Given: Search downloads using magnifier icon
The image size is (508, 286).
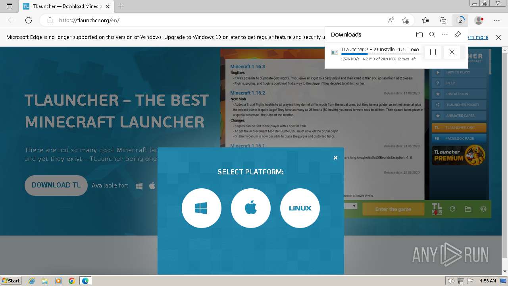Looking at the screenshot, I should tap(432, 35).
